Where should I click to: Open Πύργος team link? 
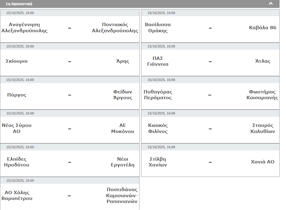[x=16, y=95]
